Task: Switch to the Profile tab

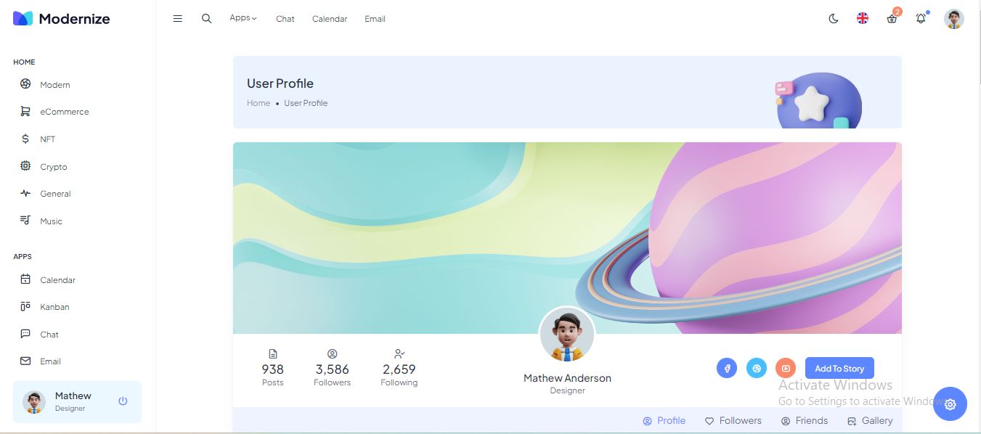Action: tap(664, 420)
